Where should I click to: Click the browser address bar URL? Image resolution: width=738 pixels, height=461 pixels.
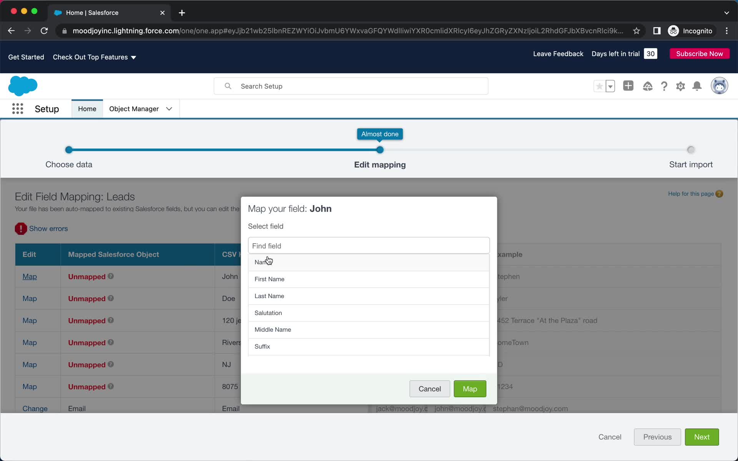347,31
